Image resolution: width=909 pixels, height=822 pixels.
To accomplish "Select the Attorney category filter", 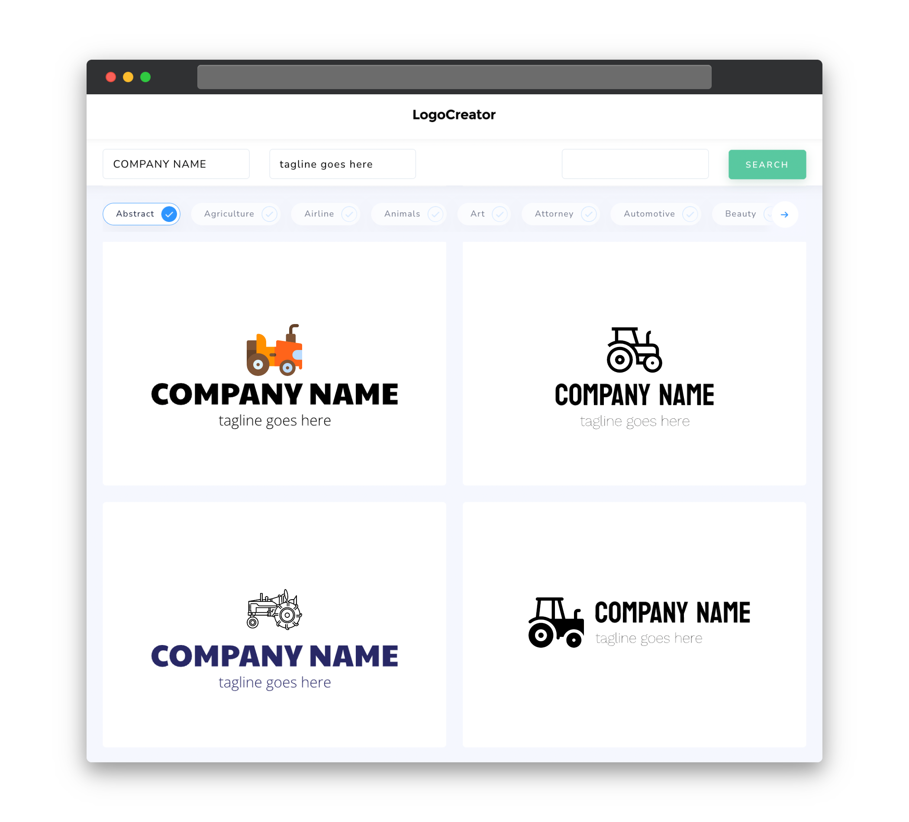I will coord(562,214).
